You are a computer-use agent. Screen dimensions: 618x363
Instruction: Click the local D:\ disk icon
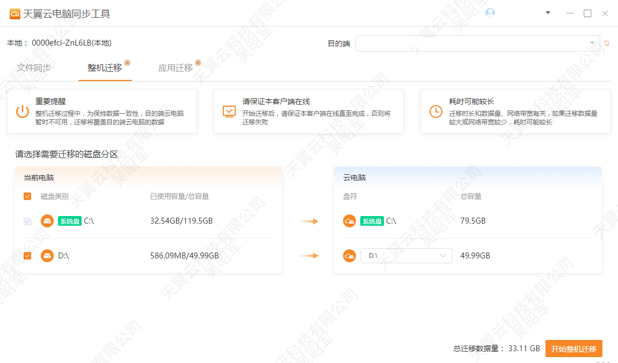47,256
